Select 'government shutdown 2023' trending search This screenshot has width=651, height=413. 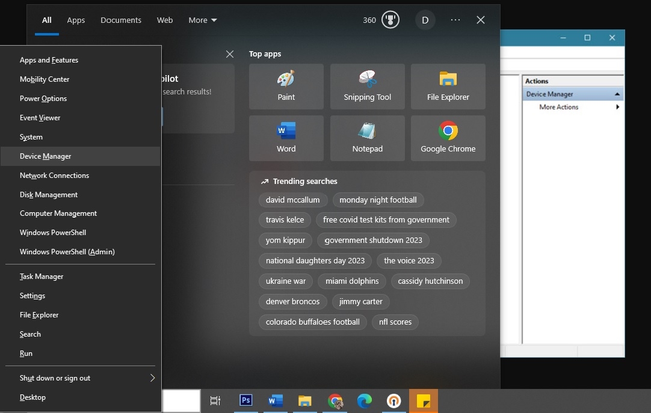[x=373, y=240]
